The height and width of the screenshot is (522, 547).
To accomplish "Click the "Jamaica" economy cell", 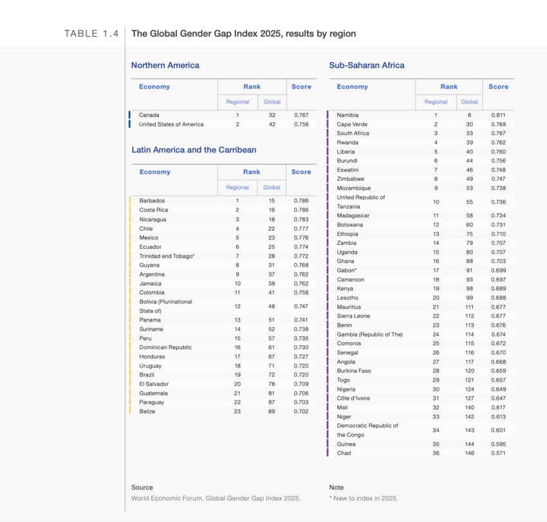I will (x=151, y=283).
